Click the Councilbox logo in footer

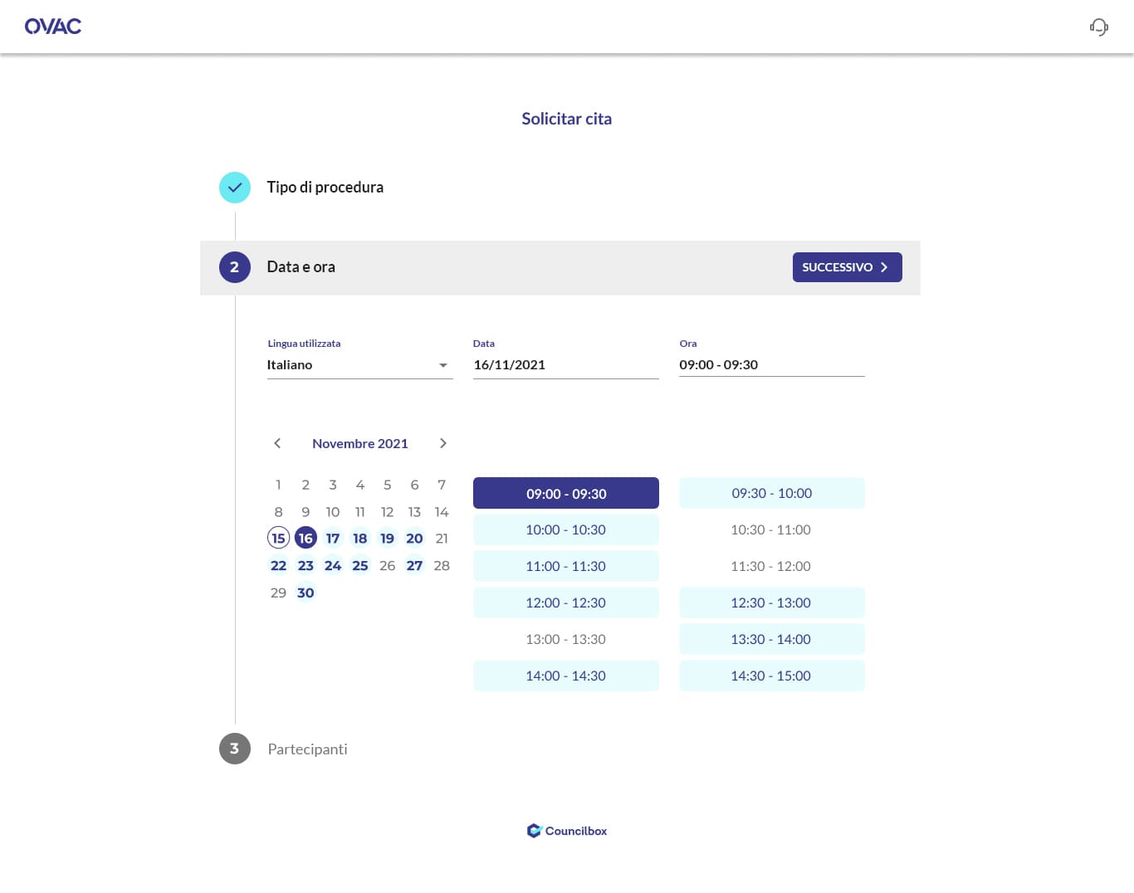click(x=567, y=831)
